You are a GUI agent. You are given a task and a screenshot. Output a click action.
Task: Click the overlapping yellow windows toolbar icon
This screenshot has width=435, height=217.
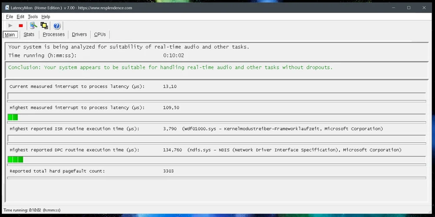point(44,26)
